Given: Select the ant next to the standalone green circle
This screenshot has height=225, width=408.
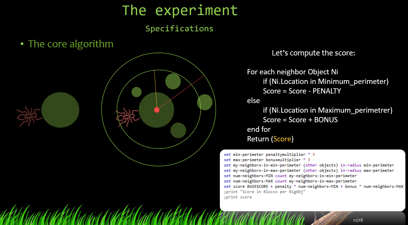Looking at the screenshot, I should coord(29,116).
